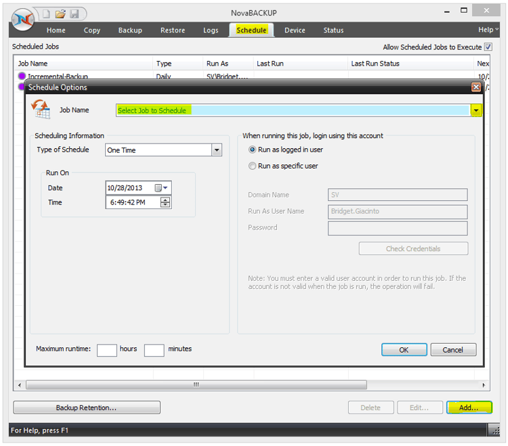The width and height of the screenshot is (508, 446).
Task: Click the Save disk toolbar icon
Action: (75, 14)
